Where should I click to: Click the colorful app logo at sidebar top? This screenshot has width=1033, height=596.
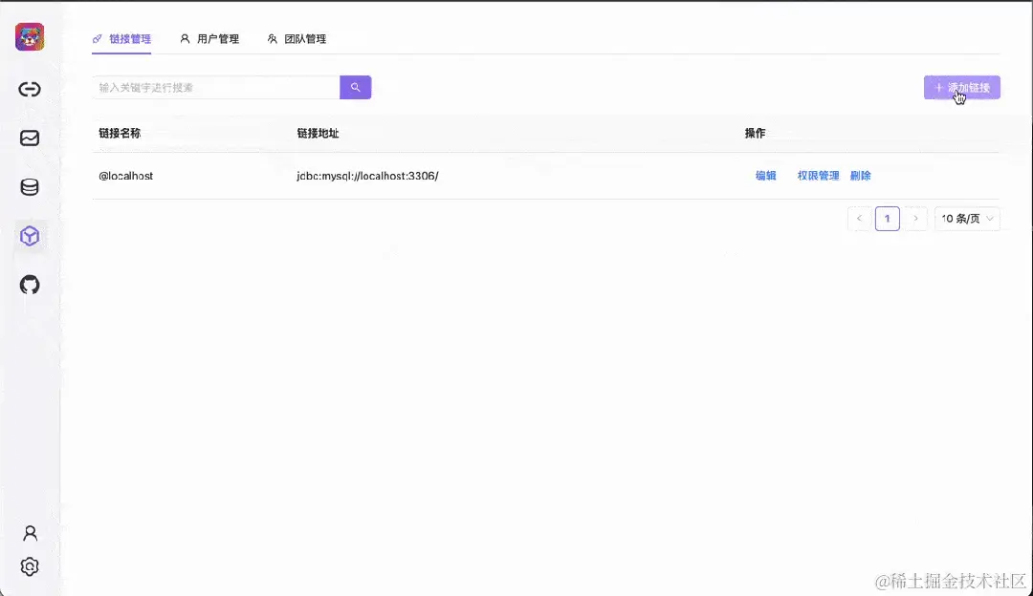(x=30, y=35)
